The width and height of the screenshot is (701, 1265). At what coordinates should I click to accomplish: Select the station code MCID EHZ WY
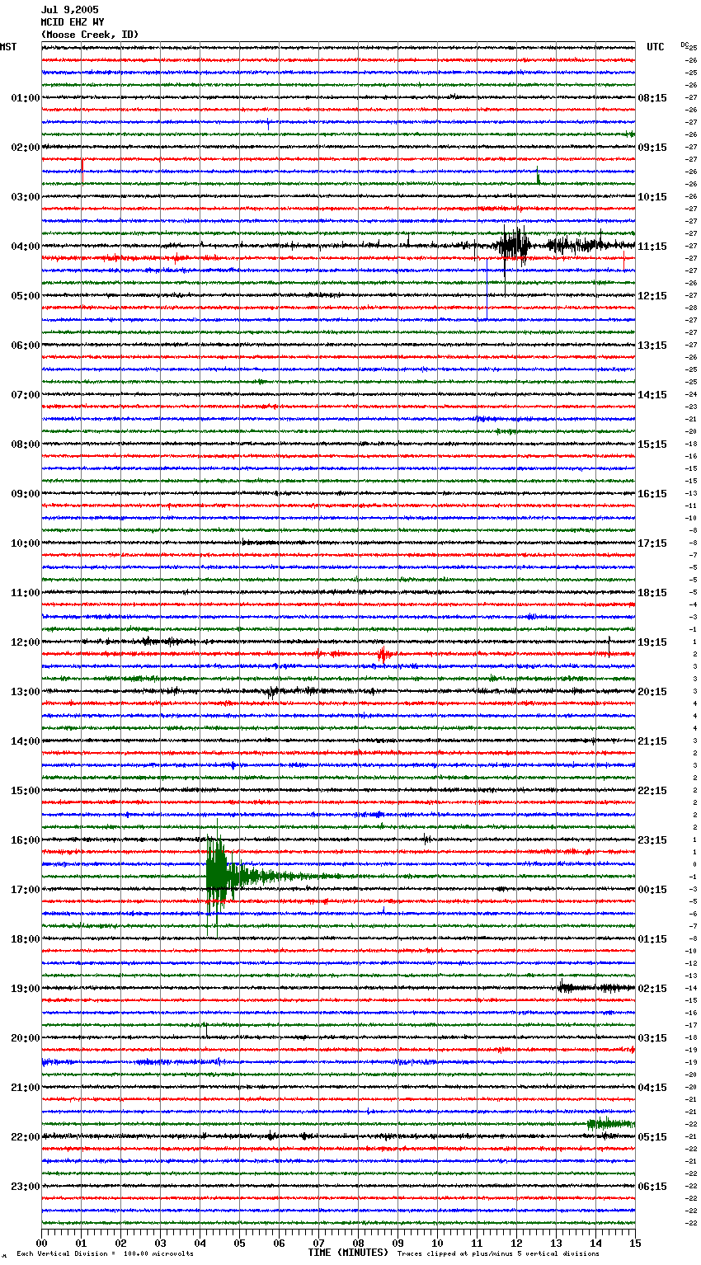coord(73,22)
